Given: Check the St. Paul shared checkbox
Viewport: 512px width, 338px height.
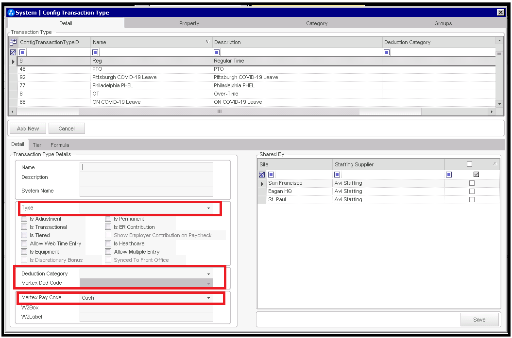Looking at the screenshot, I should click(x=472, y=199).
